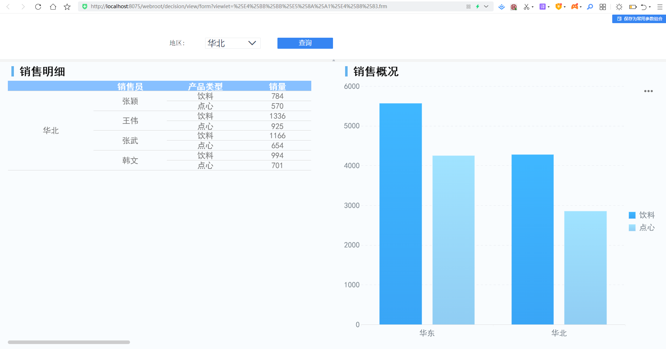Open the four-squares extensions grid icon
Image resolution: width=666 pixels, height=349 pixels.
603,7
